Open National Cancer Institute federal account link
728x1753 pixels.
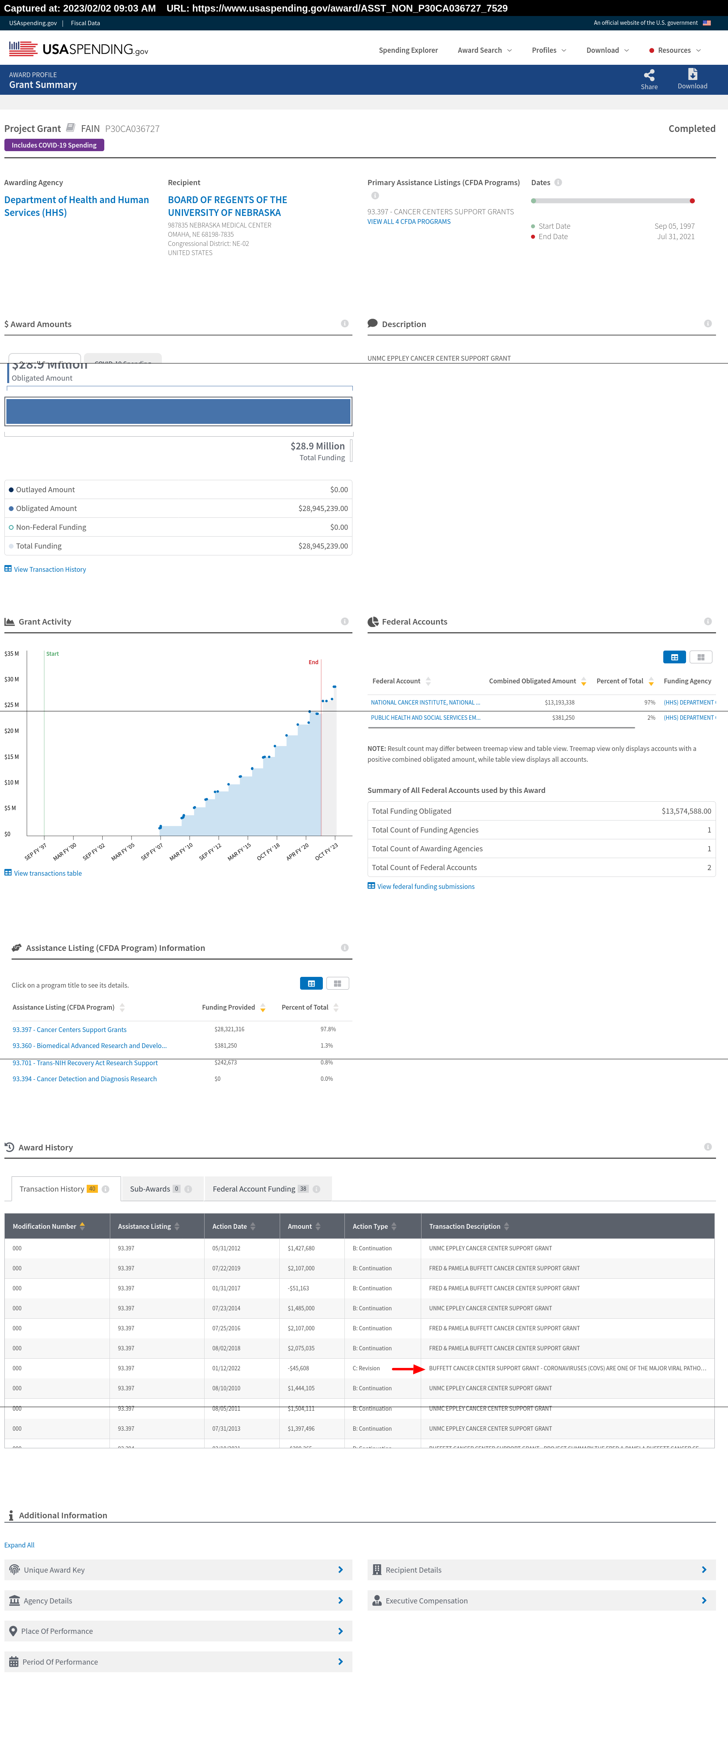(x=426, y=702)
